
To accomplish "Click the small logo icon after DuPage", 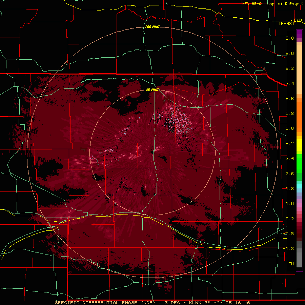I will 302,3.
